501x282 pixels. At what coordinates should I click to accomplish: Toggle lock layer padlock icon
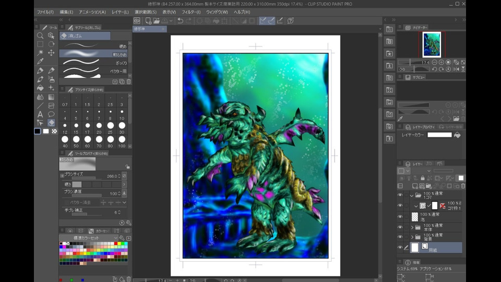(x=423, y=178)
